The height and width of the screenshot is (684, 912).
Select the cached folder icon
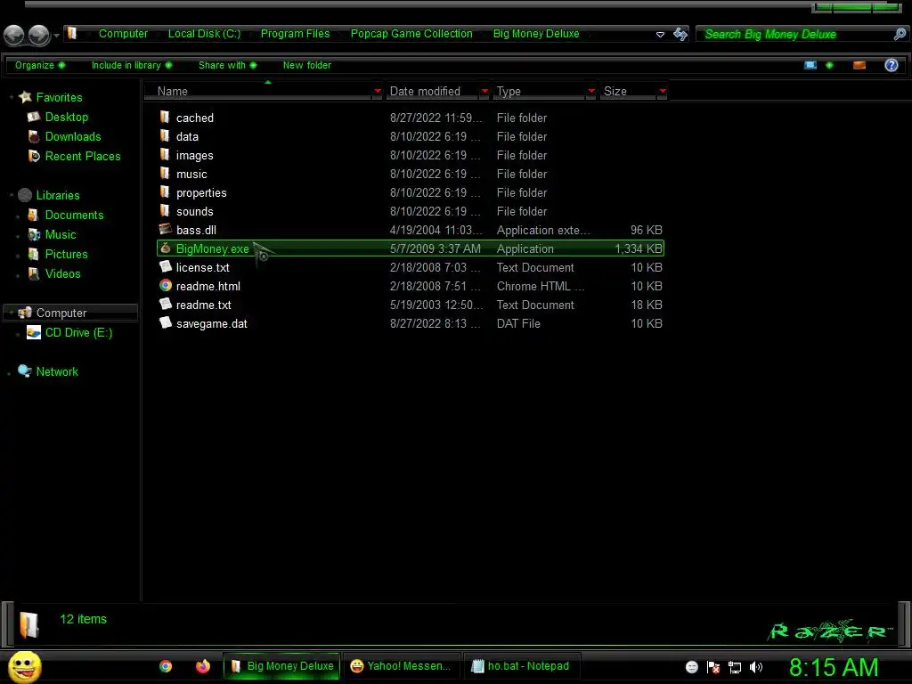(165, 118)
